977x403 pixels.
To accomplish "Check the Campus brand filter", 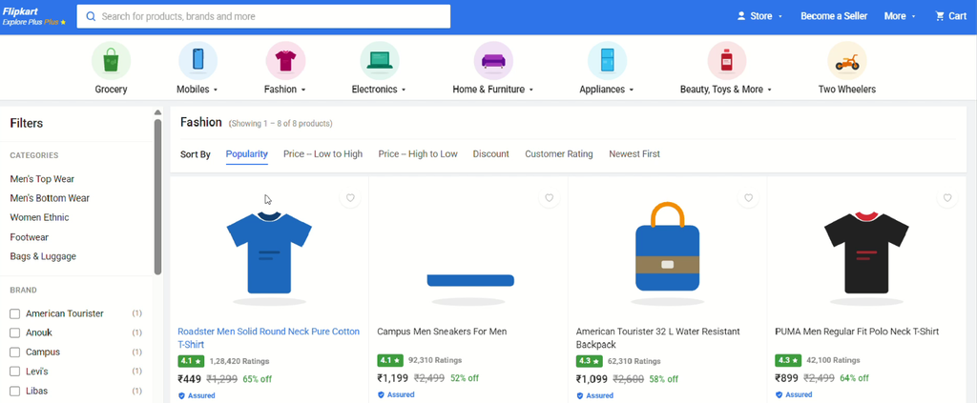I will pos(15,353).
